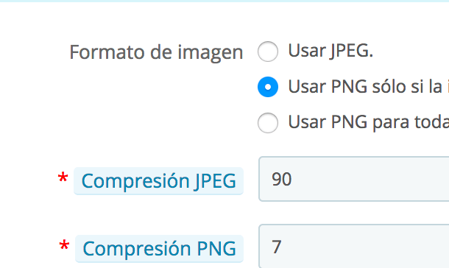Viewport: 449px width, 268px height.
Task: Select the "Usar JPEG." radio button
Action: (x=268, y=52)
